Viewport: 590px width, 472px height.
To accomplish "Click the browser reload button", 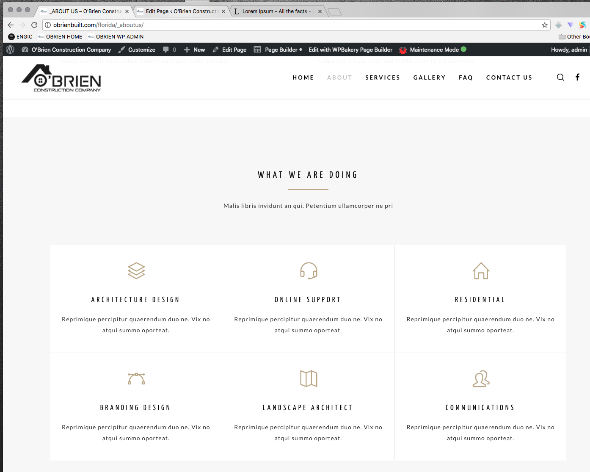I will coord(34,25).
